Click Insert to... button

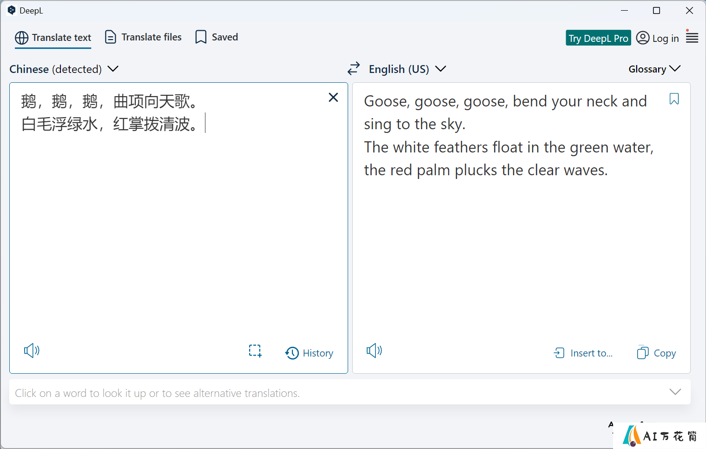coord(583,353)
